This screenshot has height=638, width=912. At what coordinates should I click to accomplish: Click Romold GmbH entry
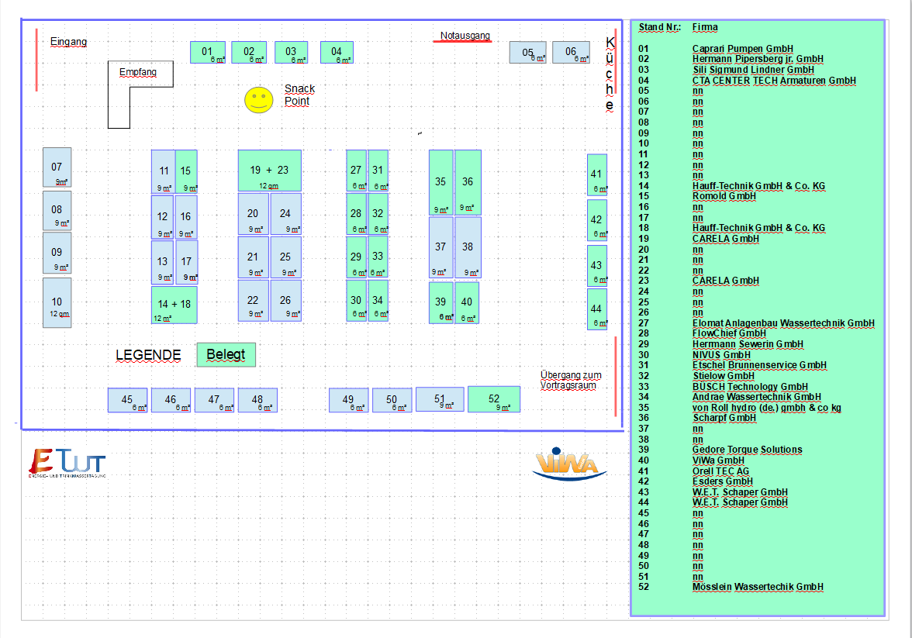tap(724, 196)
